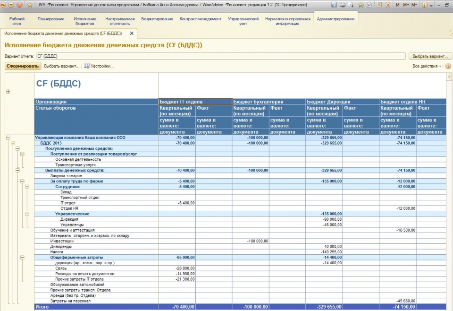Screen dimensions: 453x311
Task: Click the info icon in title bar
Action: (x=424, y=5)
